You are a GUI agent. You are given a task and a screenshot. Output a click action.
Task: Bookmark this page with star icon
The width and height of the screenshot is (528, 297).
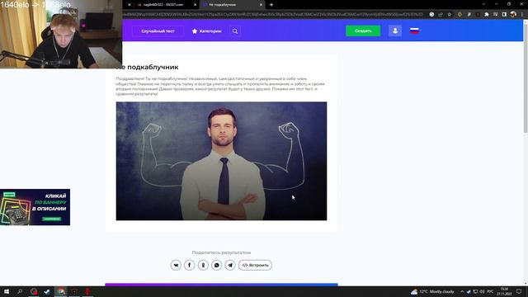(x=449, y=15)
